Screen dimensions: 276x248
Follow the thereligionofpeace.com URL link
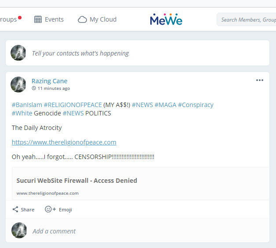coord(64,142)
